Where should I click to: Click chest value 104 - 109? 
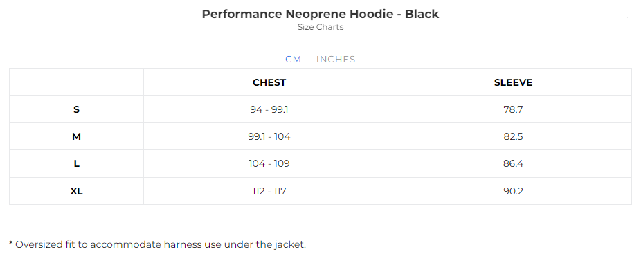tap(269, 164)
